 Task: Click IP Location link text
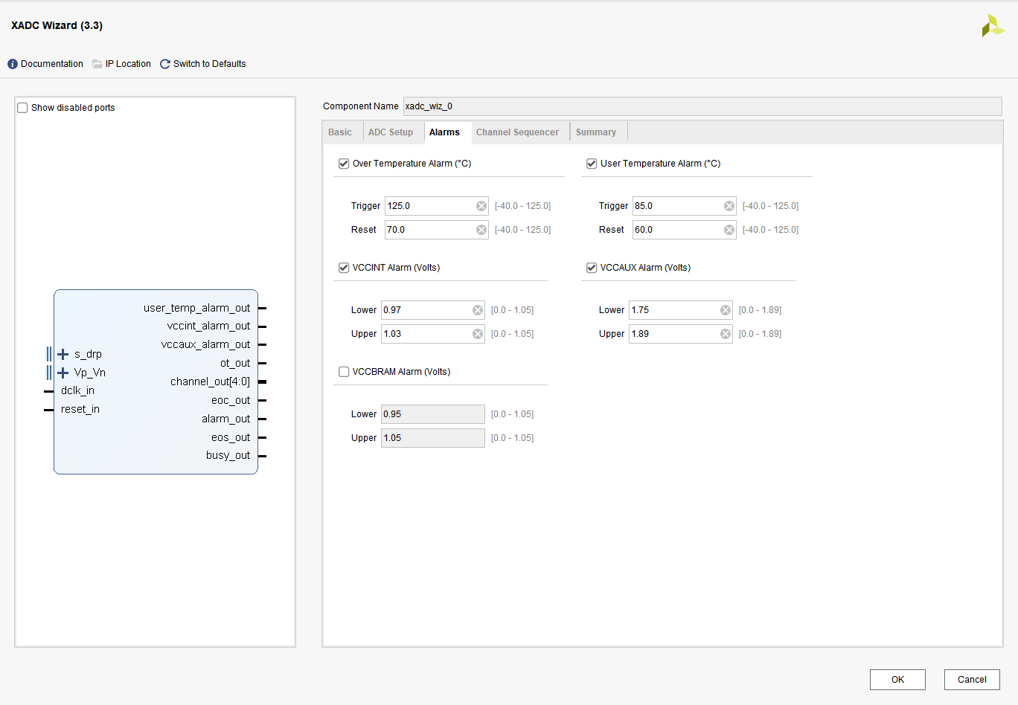tap(128, 64)
